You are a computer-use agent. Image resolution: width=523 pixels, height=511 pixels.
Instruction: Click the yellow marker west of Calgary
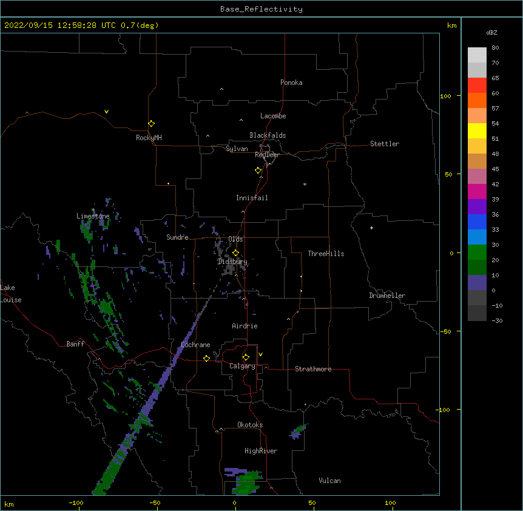[206, 358]
